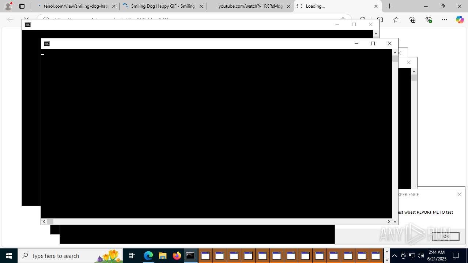
Task: Switch to the youtube.com watch tab
Action: point(250,6)
